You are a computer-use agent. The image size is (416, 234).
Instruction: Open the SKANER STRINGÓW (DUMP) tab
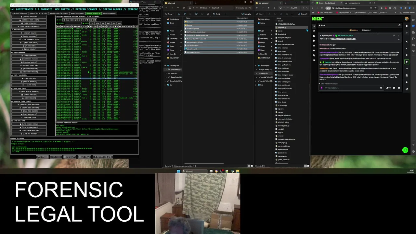(x=59, y=13)
